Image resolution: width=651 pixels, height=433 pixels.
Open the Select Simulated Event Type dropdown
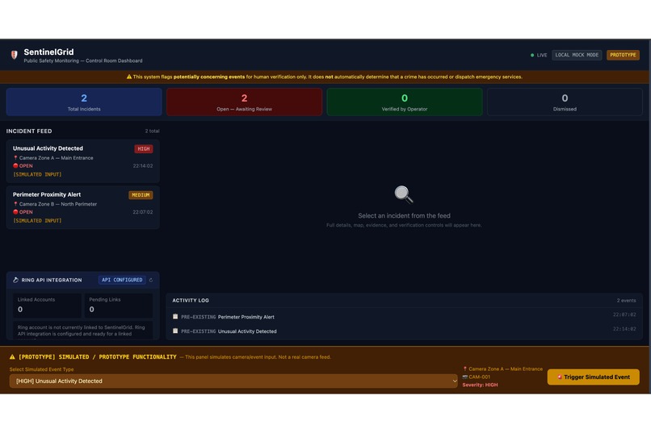pyautogui.click(x=233, y=381)
